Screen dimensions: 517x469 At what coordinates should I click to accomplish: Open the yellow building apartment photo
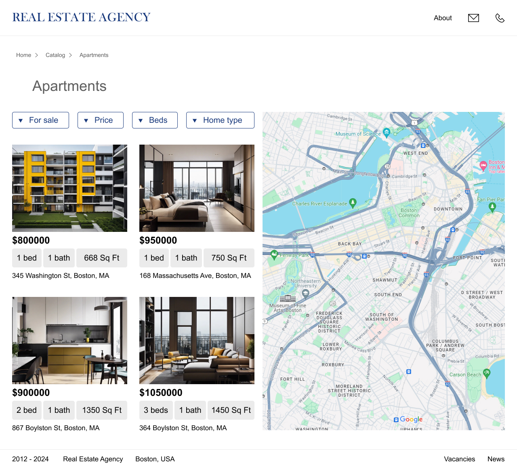click(x=69, y=188)
